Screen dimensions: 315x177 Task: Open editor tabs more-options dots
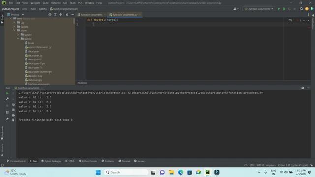308,15
